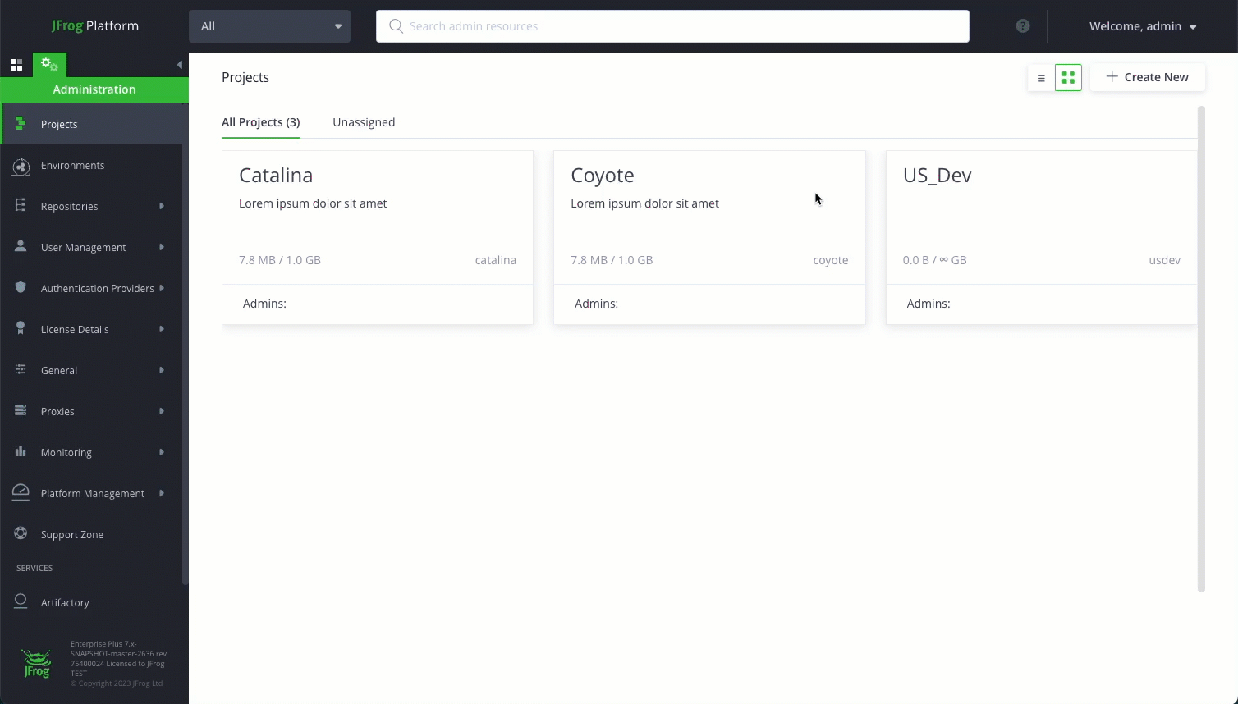1238x704 pixels.
Task: Switch projects to list view
Action: 1041,77
